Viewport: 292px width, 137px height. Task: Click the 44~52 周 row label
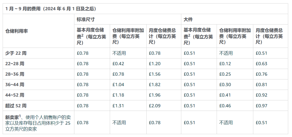pyautogui.click(x=15, y=95)
